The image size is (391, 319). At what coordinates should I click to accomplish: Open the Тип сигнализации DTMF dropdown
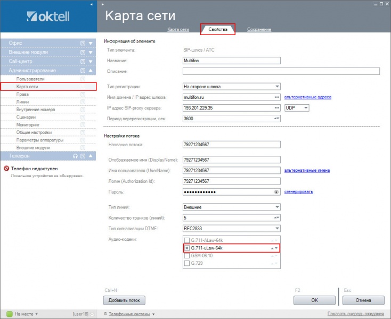coord(277,229)
